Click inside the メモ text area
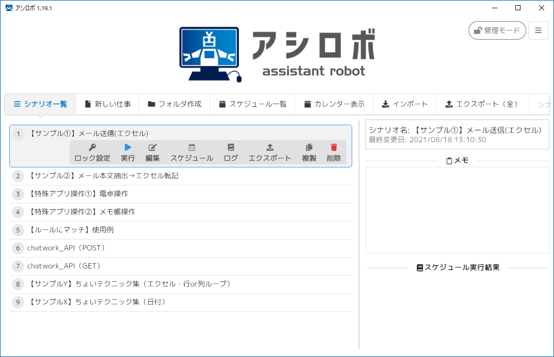The image size is (554, 357). [x=457, y=210]
